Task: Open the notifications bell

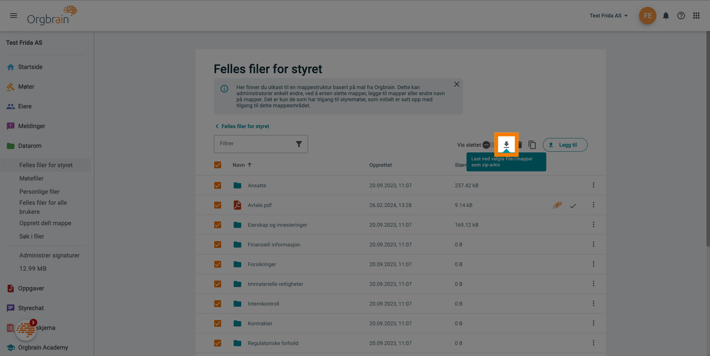Action: (x=666, y=16)
